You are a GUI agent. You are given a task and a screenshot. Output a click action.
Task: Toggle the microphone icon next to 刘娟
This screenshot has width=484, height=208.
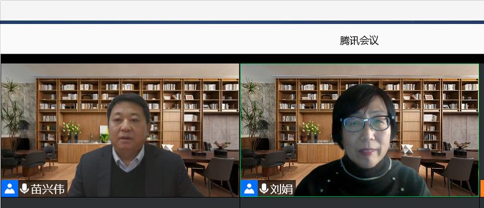[x=263, y=189]
